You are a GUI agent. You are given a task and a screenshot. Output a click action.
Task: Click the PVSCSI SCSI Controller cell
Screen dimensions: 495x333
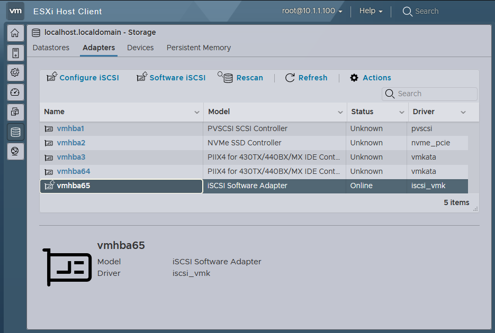point(274,128)
